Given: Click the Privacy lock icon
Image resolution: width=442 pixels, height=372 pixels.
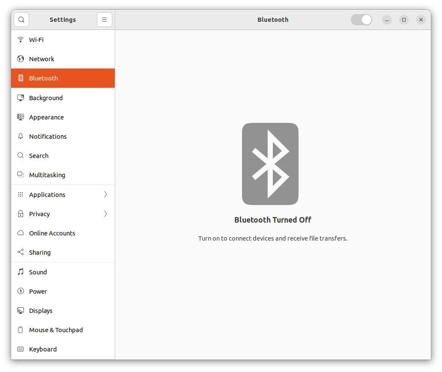Looking at the screenshot, I should [x=21, y=214].
